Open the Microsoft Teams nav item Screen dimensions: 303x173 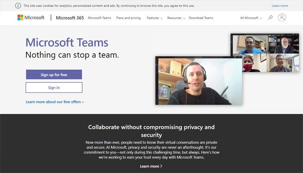(x=99, y=18)
